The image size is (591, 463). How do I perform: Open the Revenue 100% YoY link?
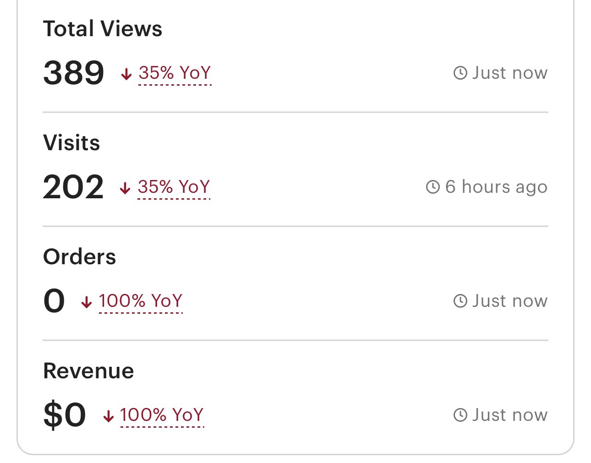tap(162, 415)
